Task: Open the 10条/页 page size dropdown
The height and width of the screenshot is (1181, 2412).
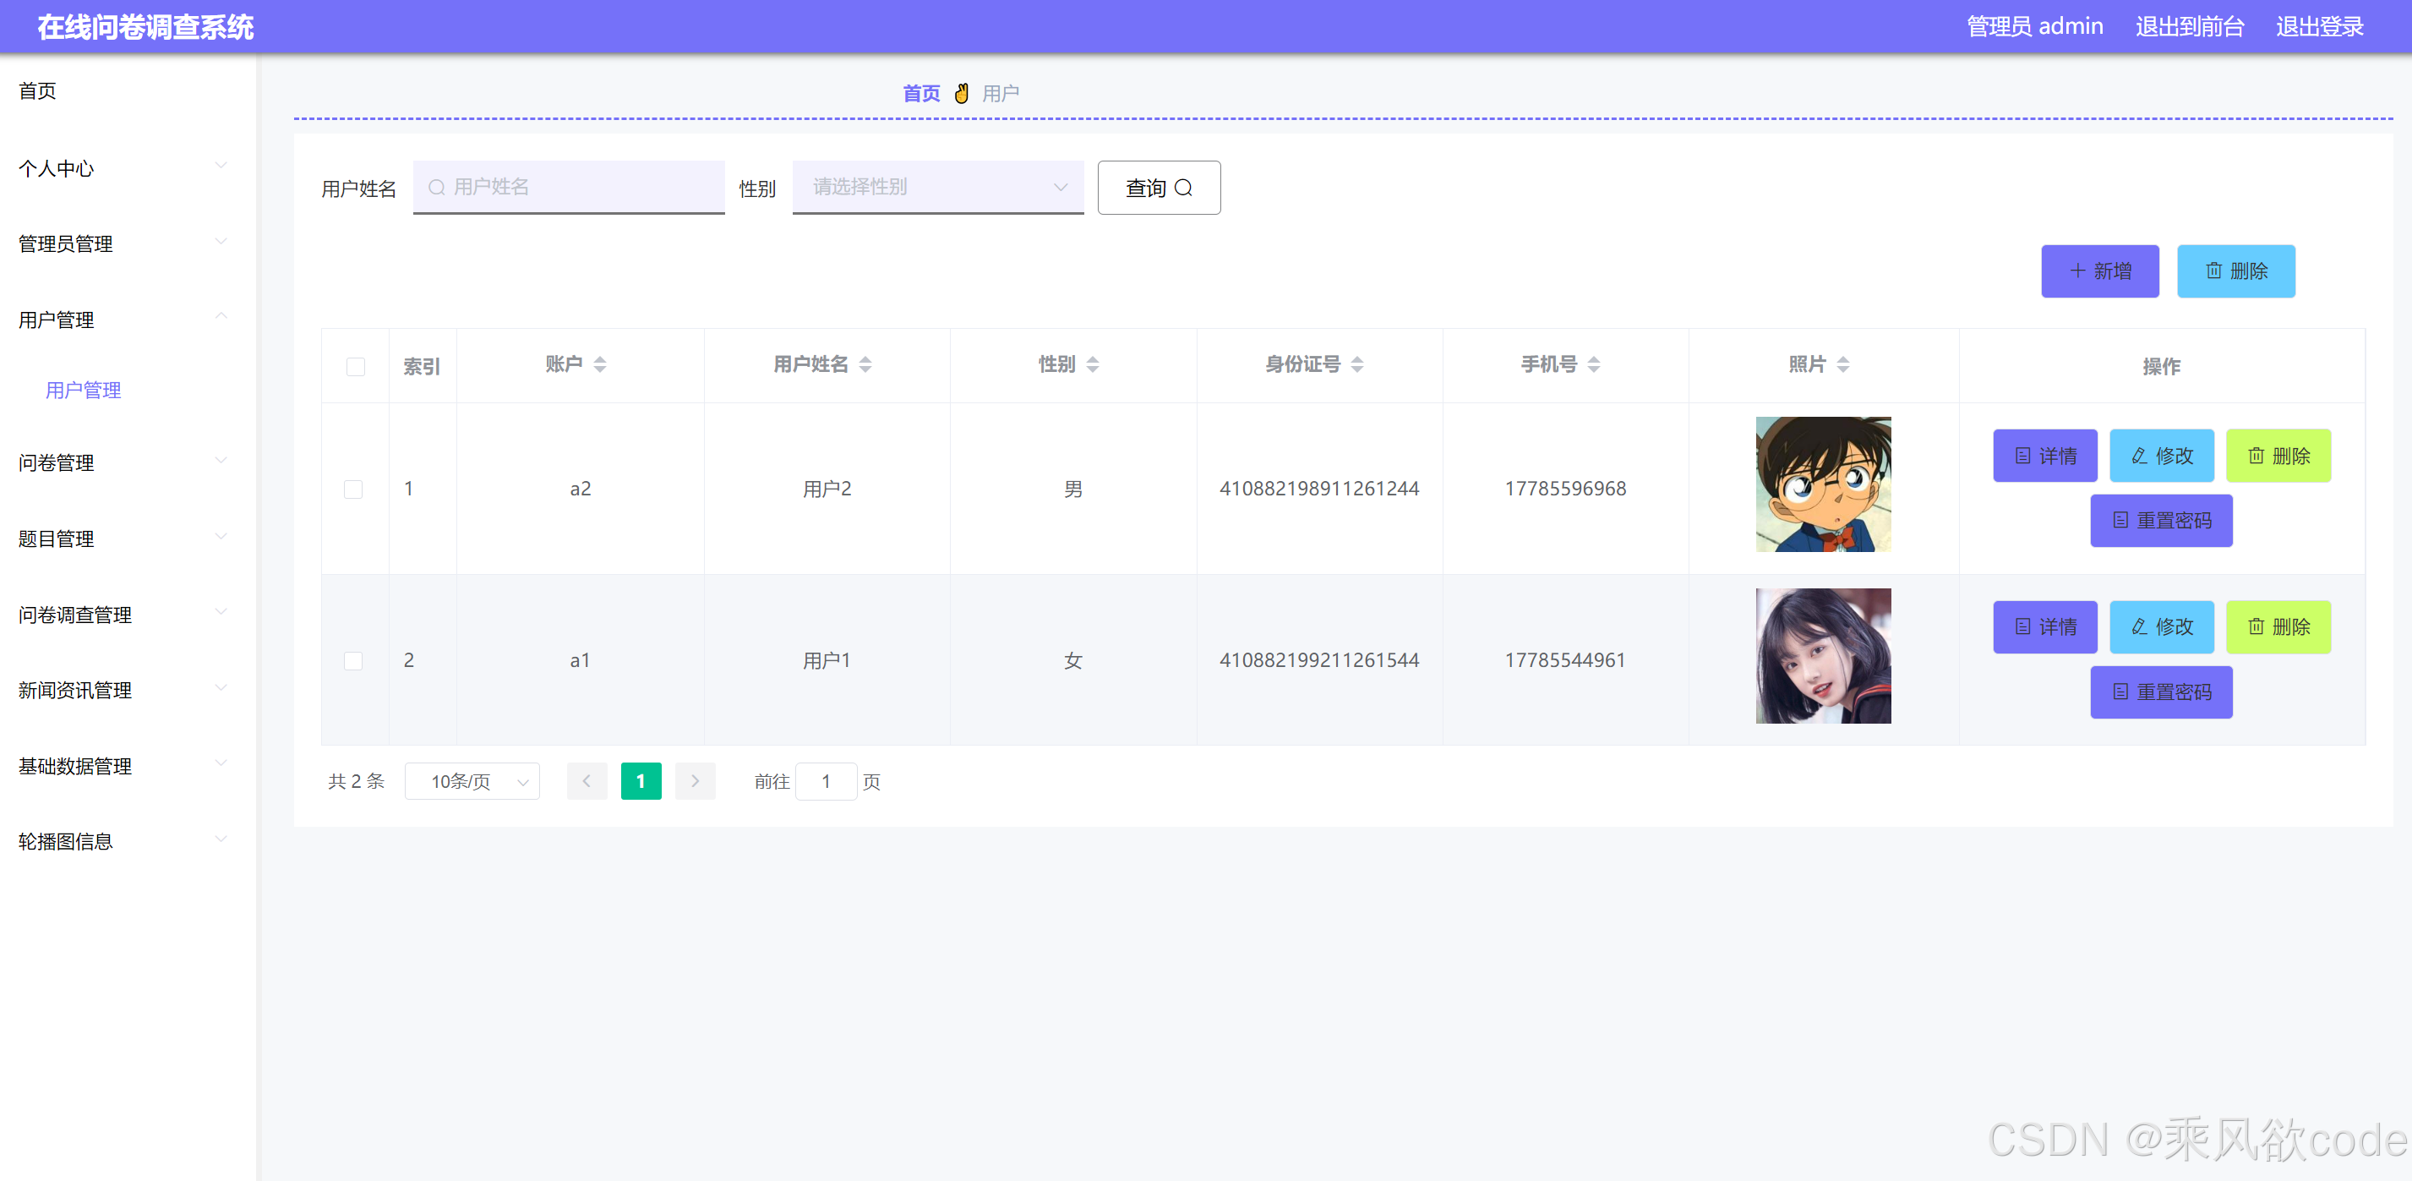Action: (472, 781)
